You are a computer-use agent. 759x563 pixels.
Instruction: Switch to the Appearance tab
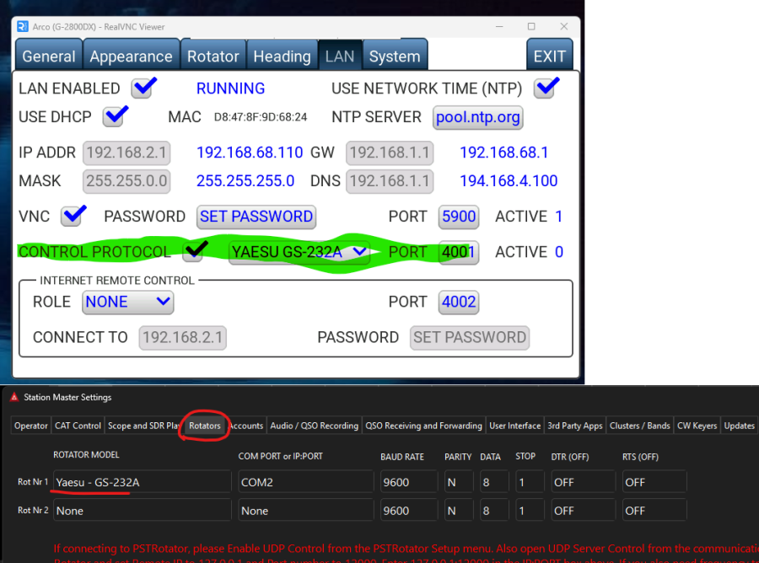(132, 56)
